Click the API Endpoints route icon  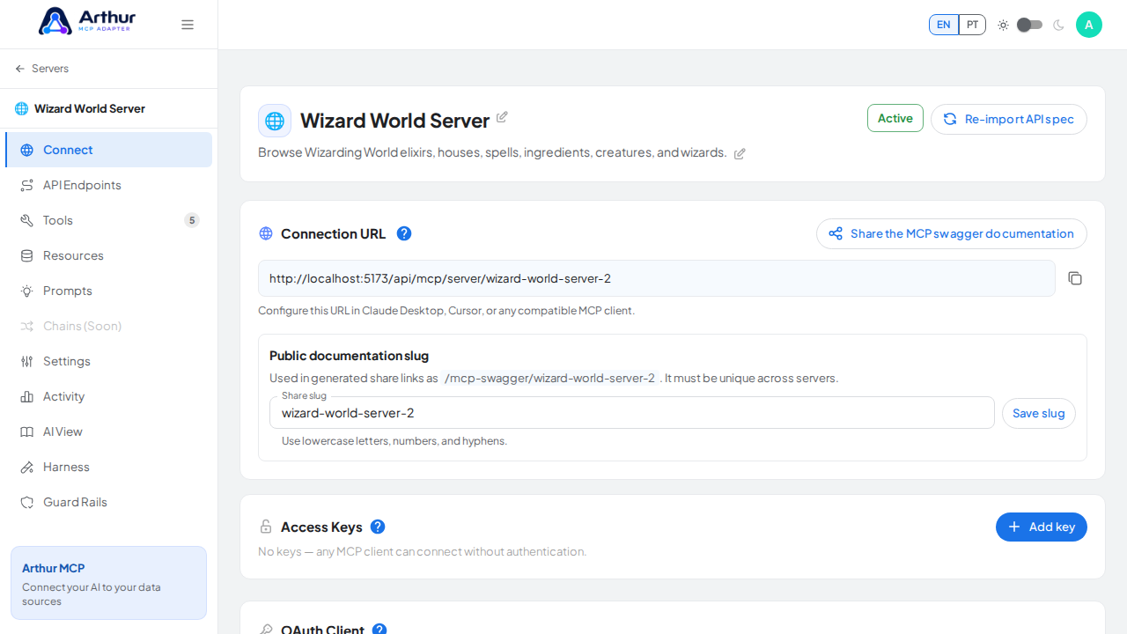(x=27, y=185)
